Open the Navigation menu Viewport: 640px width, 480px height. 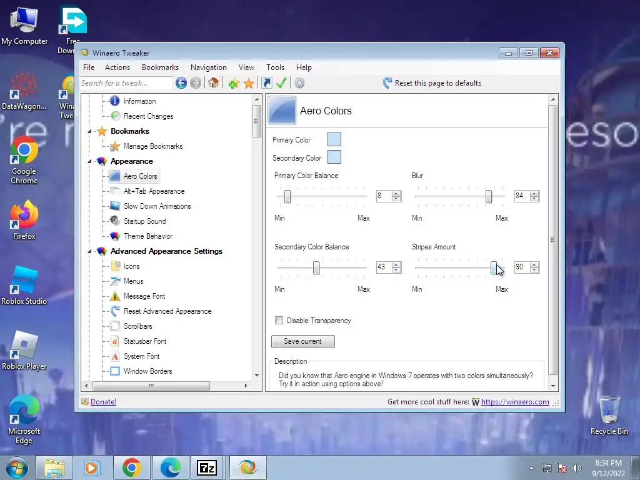(x=208, y=67)
